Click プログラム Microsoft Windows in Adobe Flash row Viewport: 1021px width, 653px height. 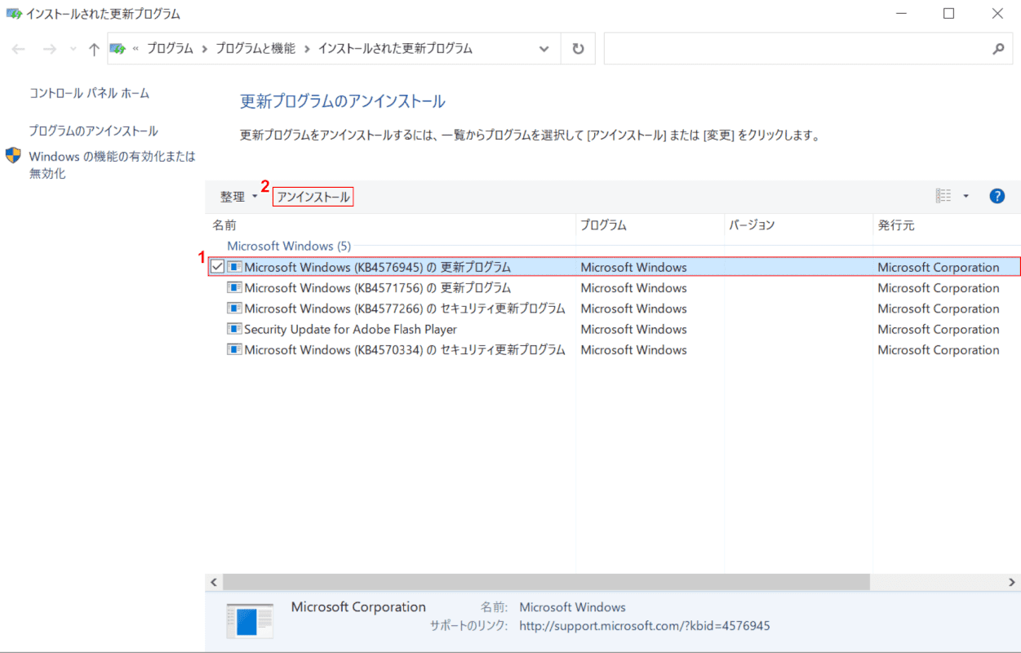(x=633, y=329)
